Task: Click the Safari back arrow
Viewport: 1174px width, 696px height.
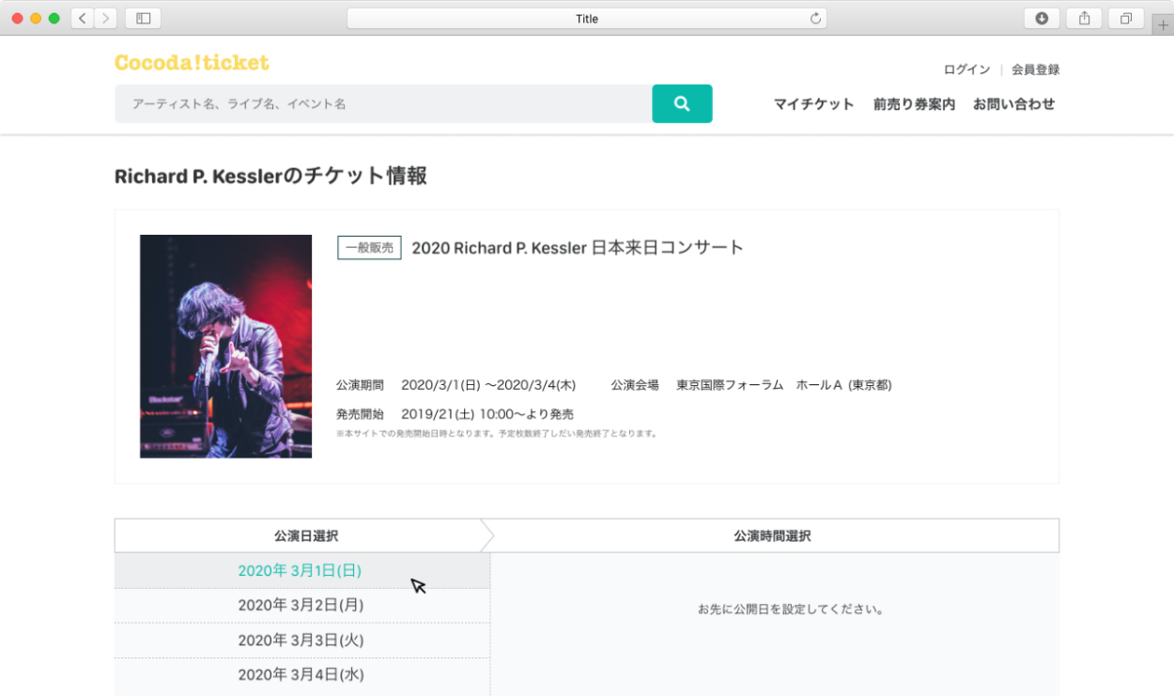Action: pos(83,18)
